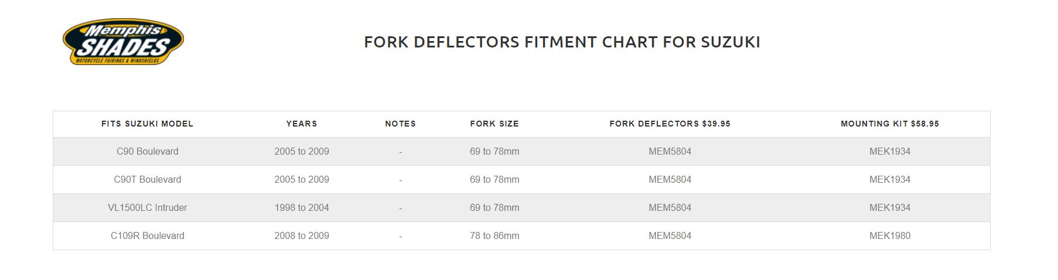Click the Fork Size column header
The width and height of the screenshot is (1058, 280).
tap(494, 124)
